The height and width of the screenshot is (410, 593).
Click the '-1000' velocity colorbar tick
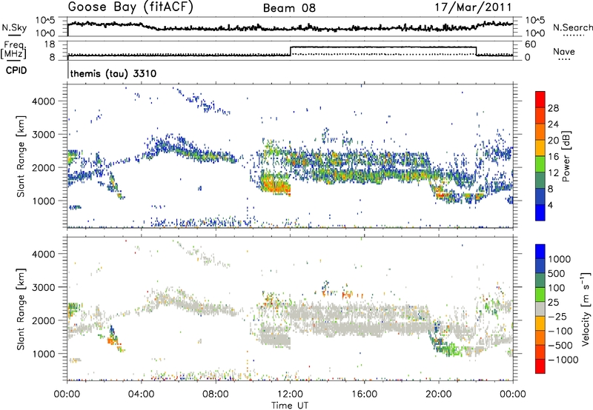tap(563, 360)
